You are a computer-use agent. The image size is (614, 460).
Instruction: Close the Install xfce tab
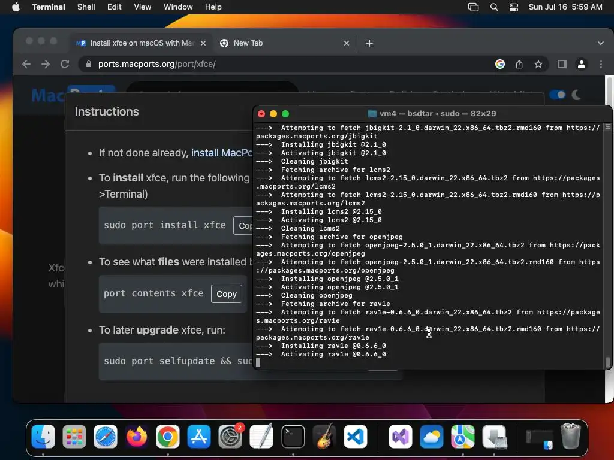203,43
